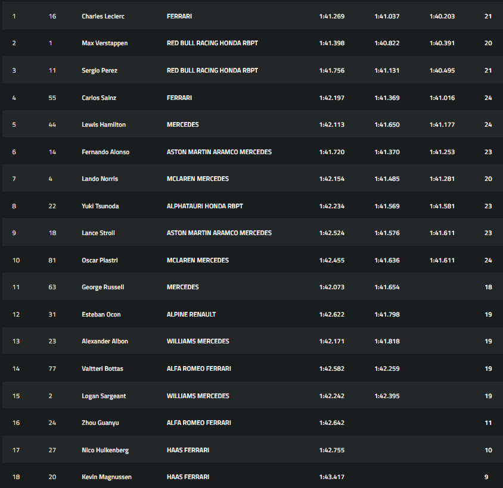
Task: Click Lance Stroll's name
Action: 98,233
